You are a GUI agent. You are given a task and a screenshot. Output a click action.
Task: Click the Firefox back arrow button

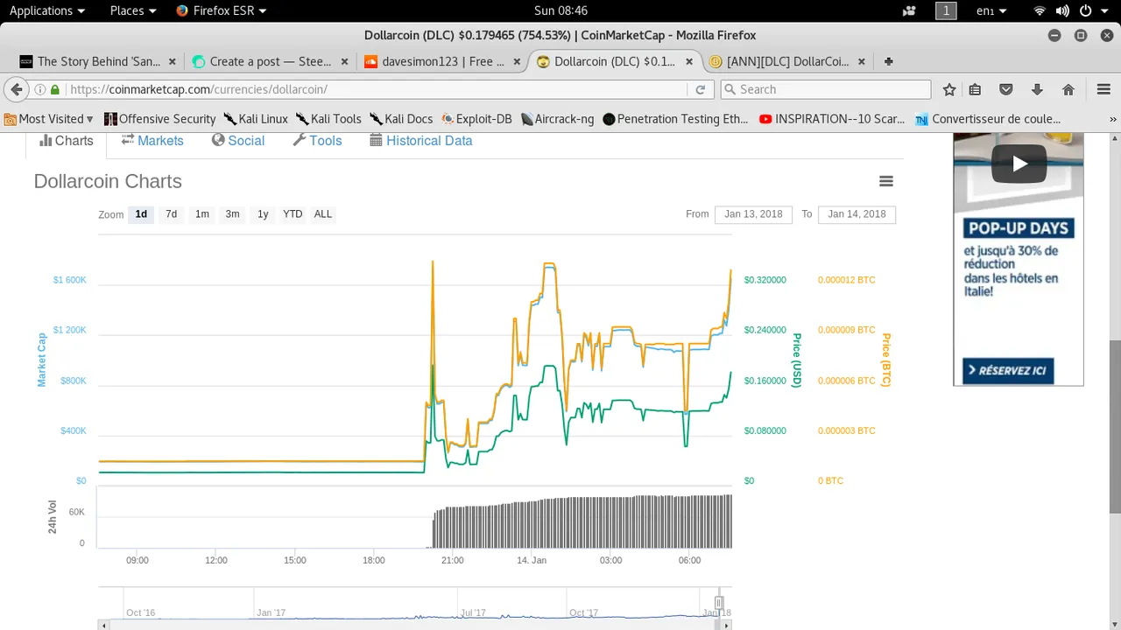(x=16, y=89)
